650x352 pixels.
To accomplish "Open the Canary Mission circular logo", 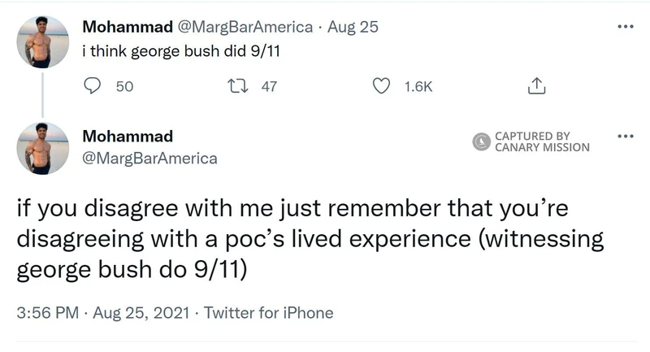I will click(480, 141).
